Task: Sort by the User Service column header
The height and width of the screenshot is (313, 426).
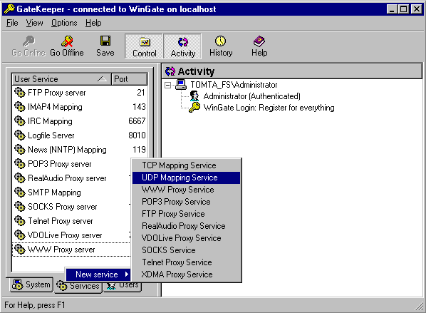Action: pyautogui.click(x=62, y=79)
